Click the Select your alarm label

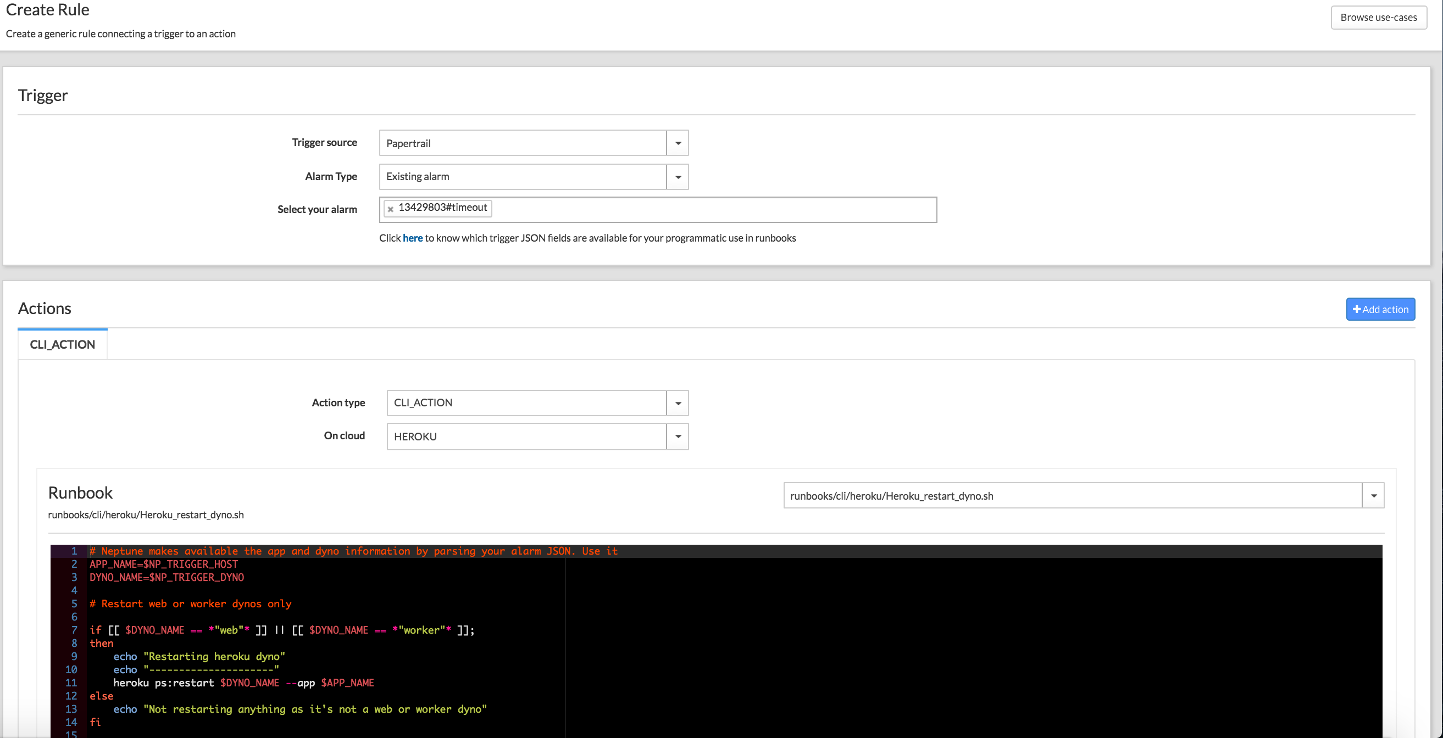(x=317, y=209)
